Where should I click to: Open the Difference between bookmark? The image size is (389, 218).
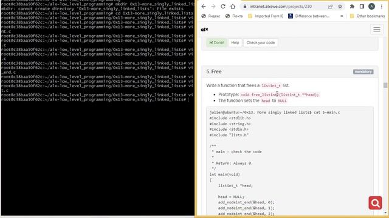pos(309,16)
